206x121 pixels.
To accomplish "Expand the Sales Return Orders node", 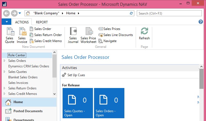I will click(4, 88).
